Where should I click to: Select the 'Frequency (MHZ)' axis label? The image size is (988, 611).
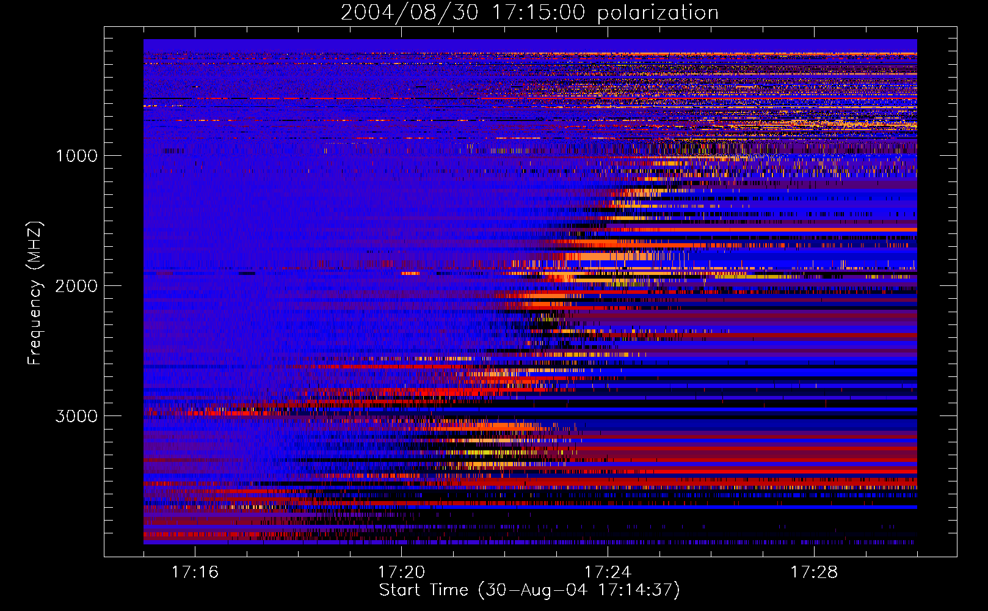click(35, 294)
